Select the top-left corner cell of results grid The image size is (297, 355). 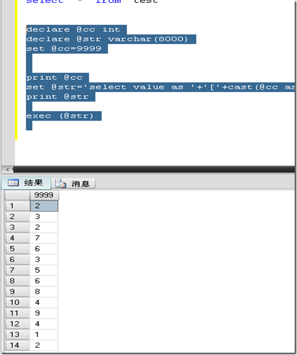point(18,195)
